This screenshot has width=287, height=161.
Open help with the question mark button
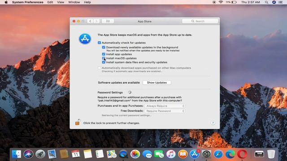pos(213,123)
